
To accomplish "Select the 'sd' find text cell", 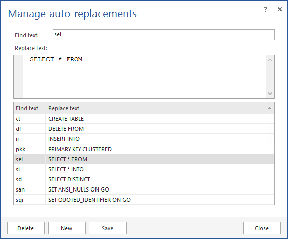I will point(30,179).
